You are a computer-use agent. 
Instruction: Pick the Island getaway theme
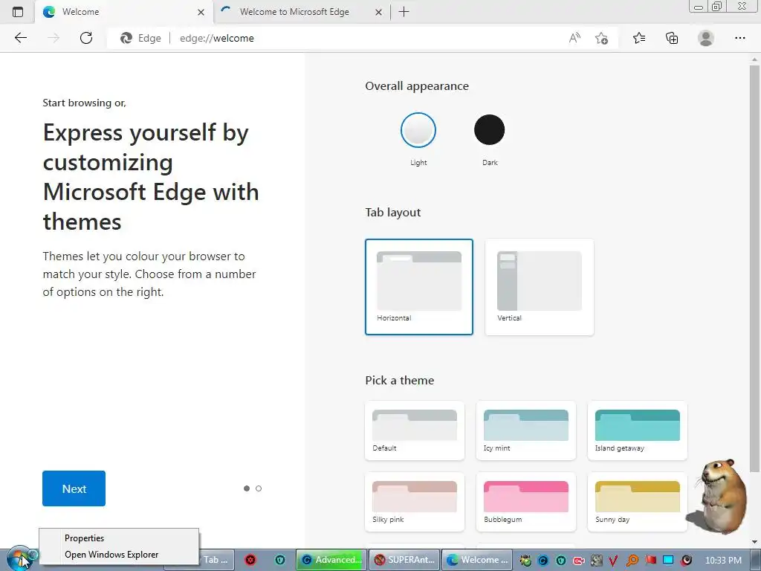tap(637, 430)
